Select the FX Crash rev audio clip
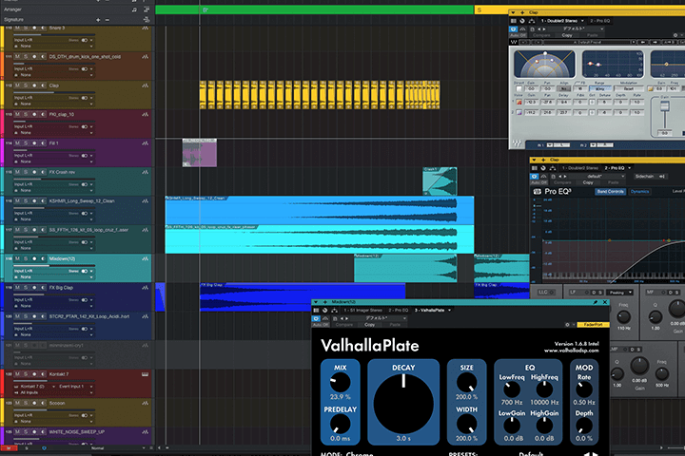This screenshot has height=456, width=685. pyautogui.click(x=440, y=181)
